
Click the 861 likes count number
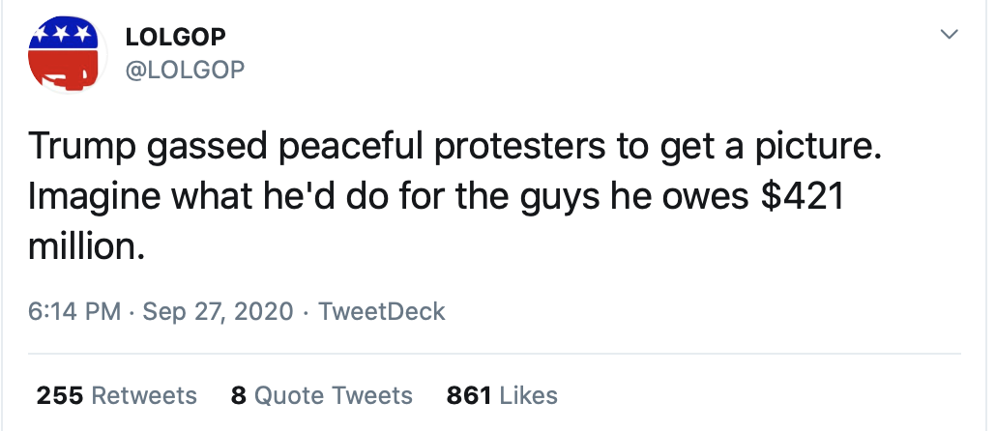(470, 395)
